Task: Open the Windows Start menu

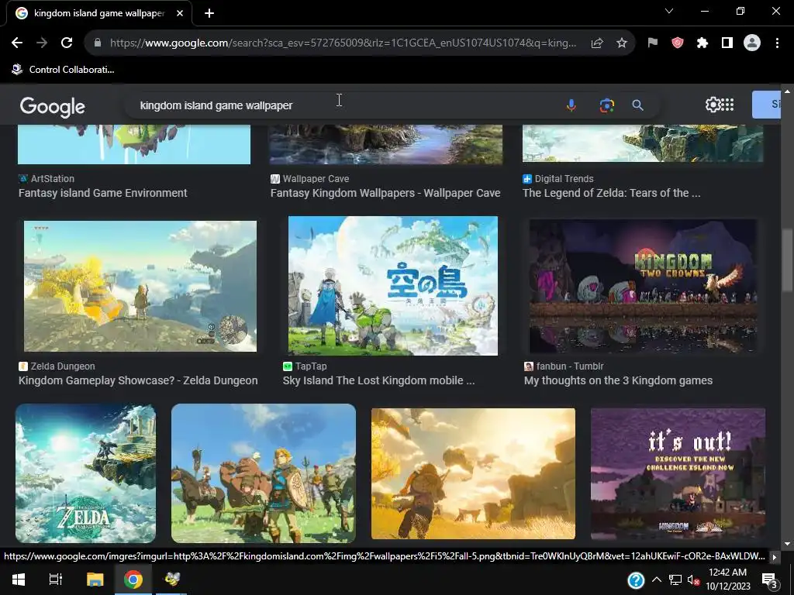Action: tap(19, 580)
